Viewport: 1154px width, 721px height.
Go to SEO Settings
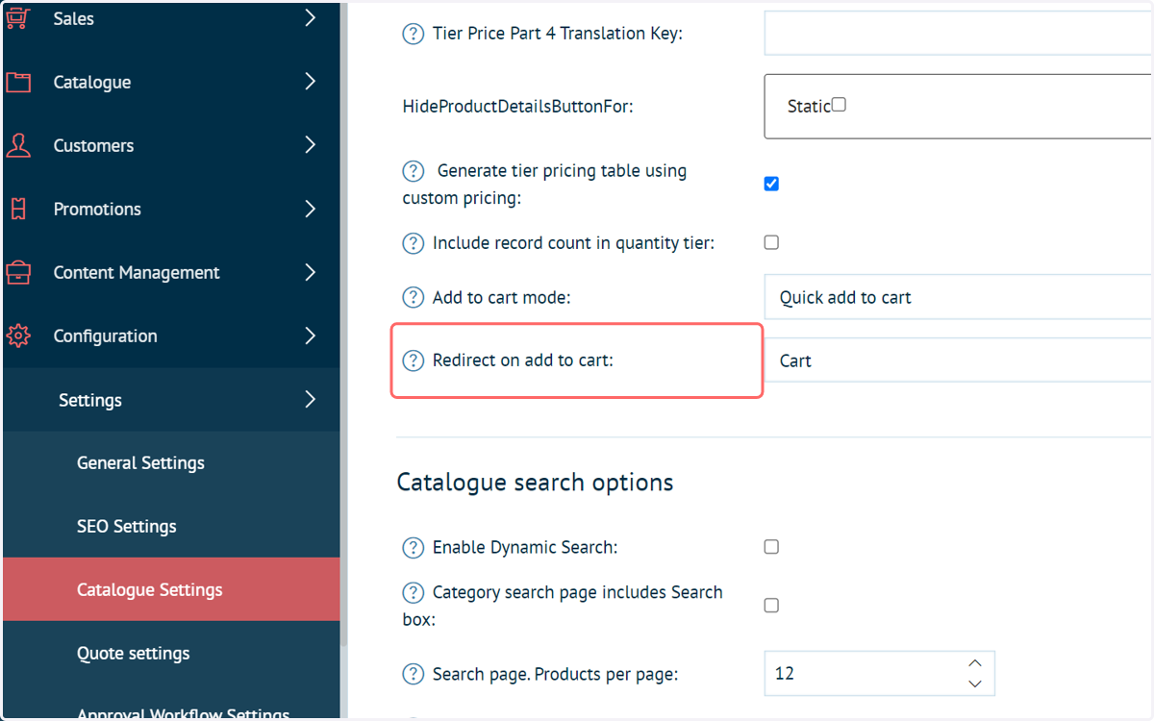click(x=171, y=526)
